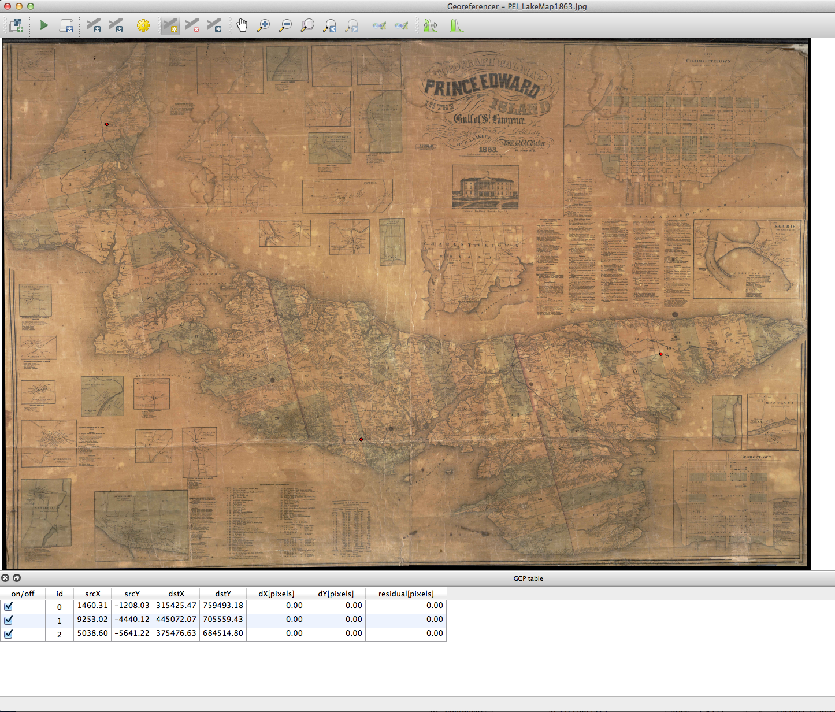Click the Zoom In magnifier
The height and width of the screenshot is (712, 835).
[x=264, y=25]
